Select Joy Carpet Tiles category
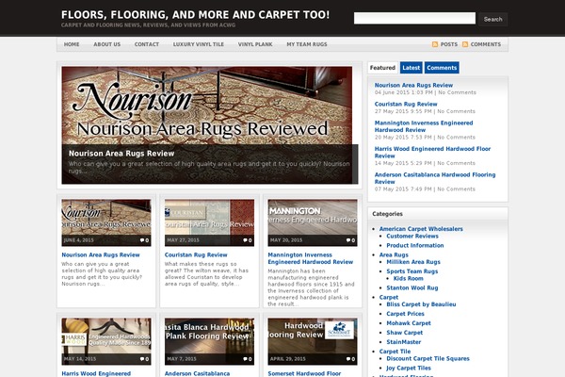The image size is (565, 377). pyautogui.click(x=409, y=368)
